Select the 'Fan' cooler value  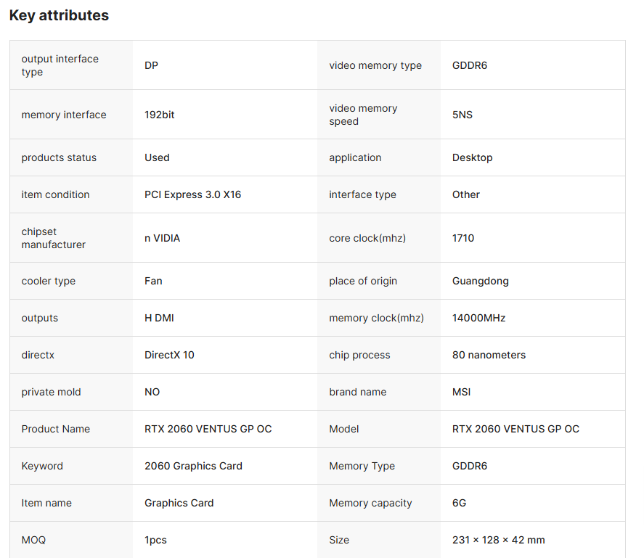[x=153, y=282]
